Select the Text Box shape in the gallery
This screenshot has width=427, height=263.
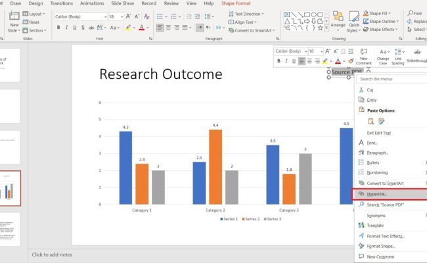click(x=287, y=14)
